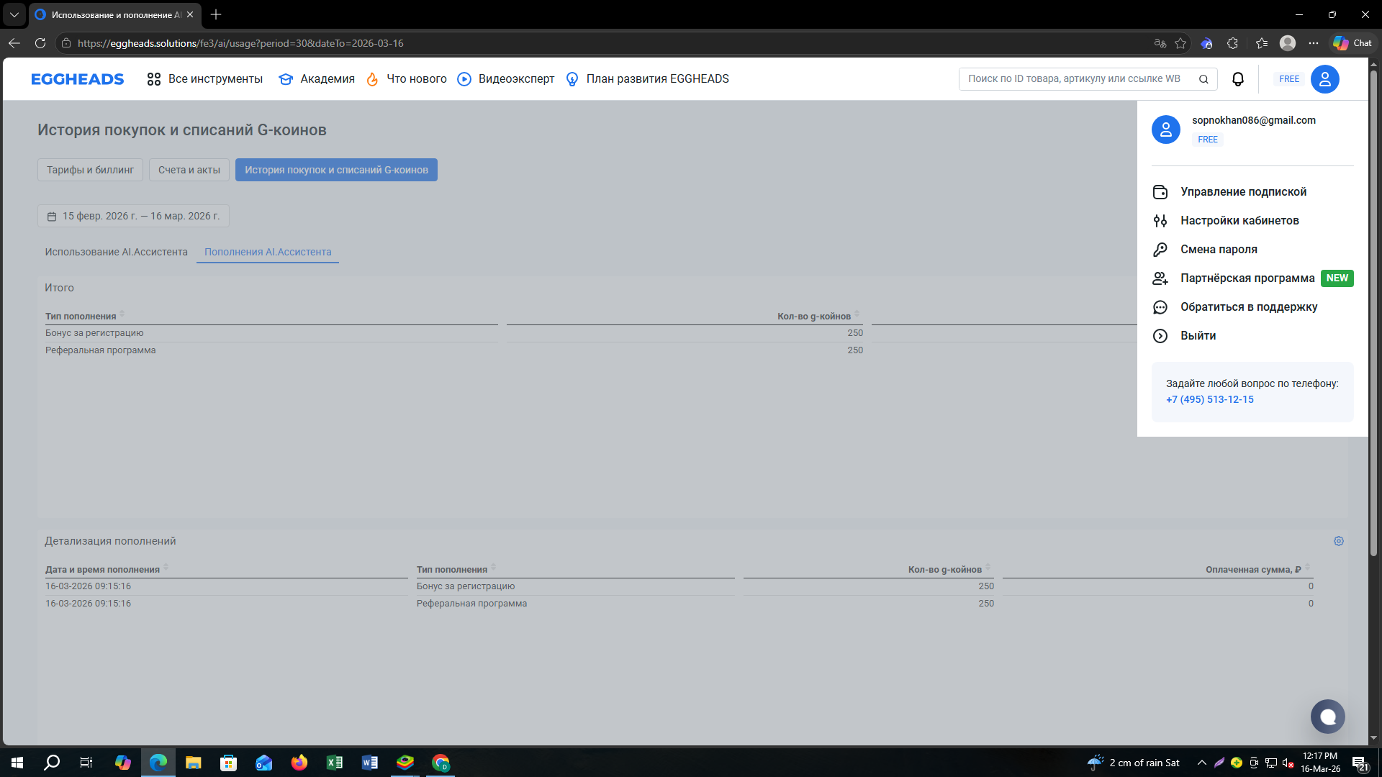The height and width of the screenshot is (777, 1382).
Task: Click the notification bell icon
Action: (x=1237, y=79)
